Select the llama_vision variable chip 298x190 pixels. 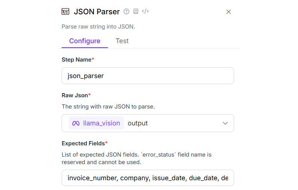pyautogui.click(x=97, y=123)
